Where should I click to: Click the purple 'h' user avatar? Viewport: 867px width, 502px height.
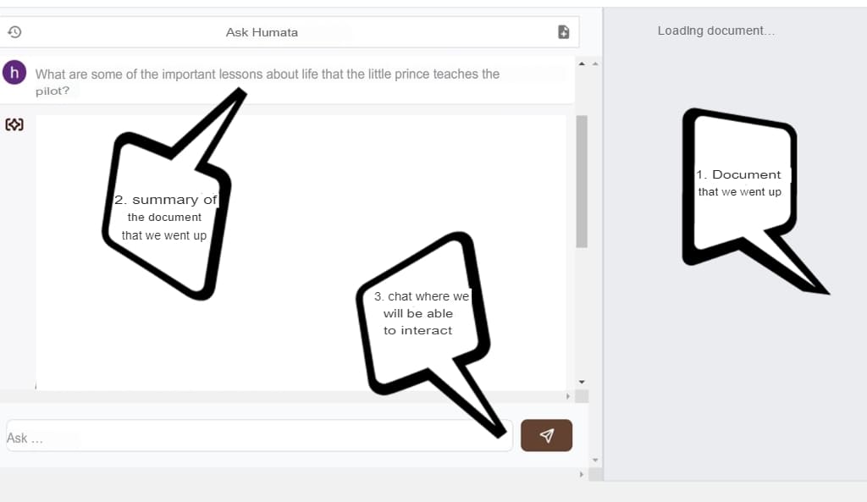[14, 72]
